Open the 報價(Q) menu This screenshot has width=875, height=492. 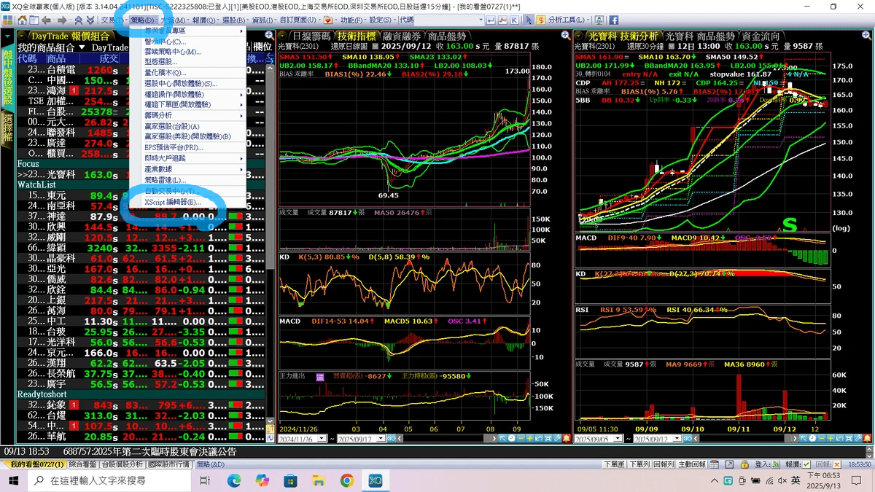tap(206, 20)
